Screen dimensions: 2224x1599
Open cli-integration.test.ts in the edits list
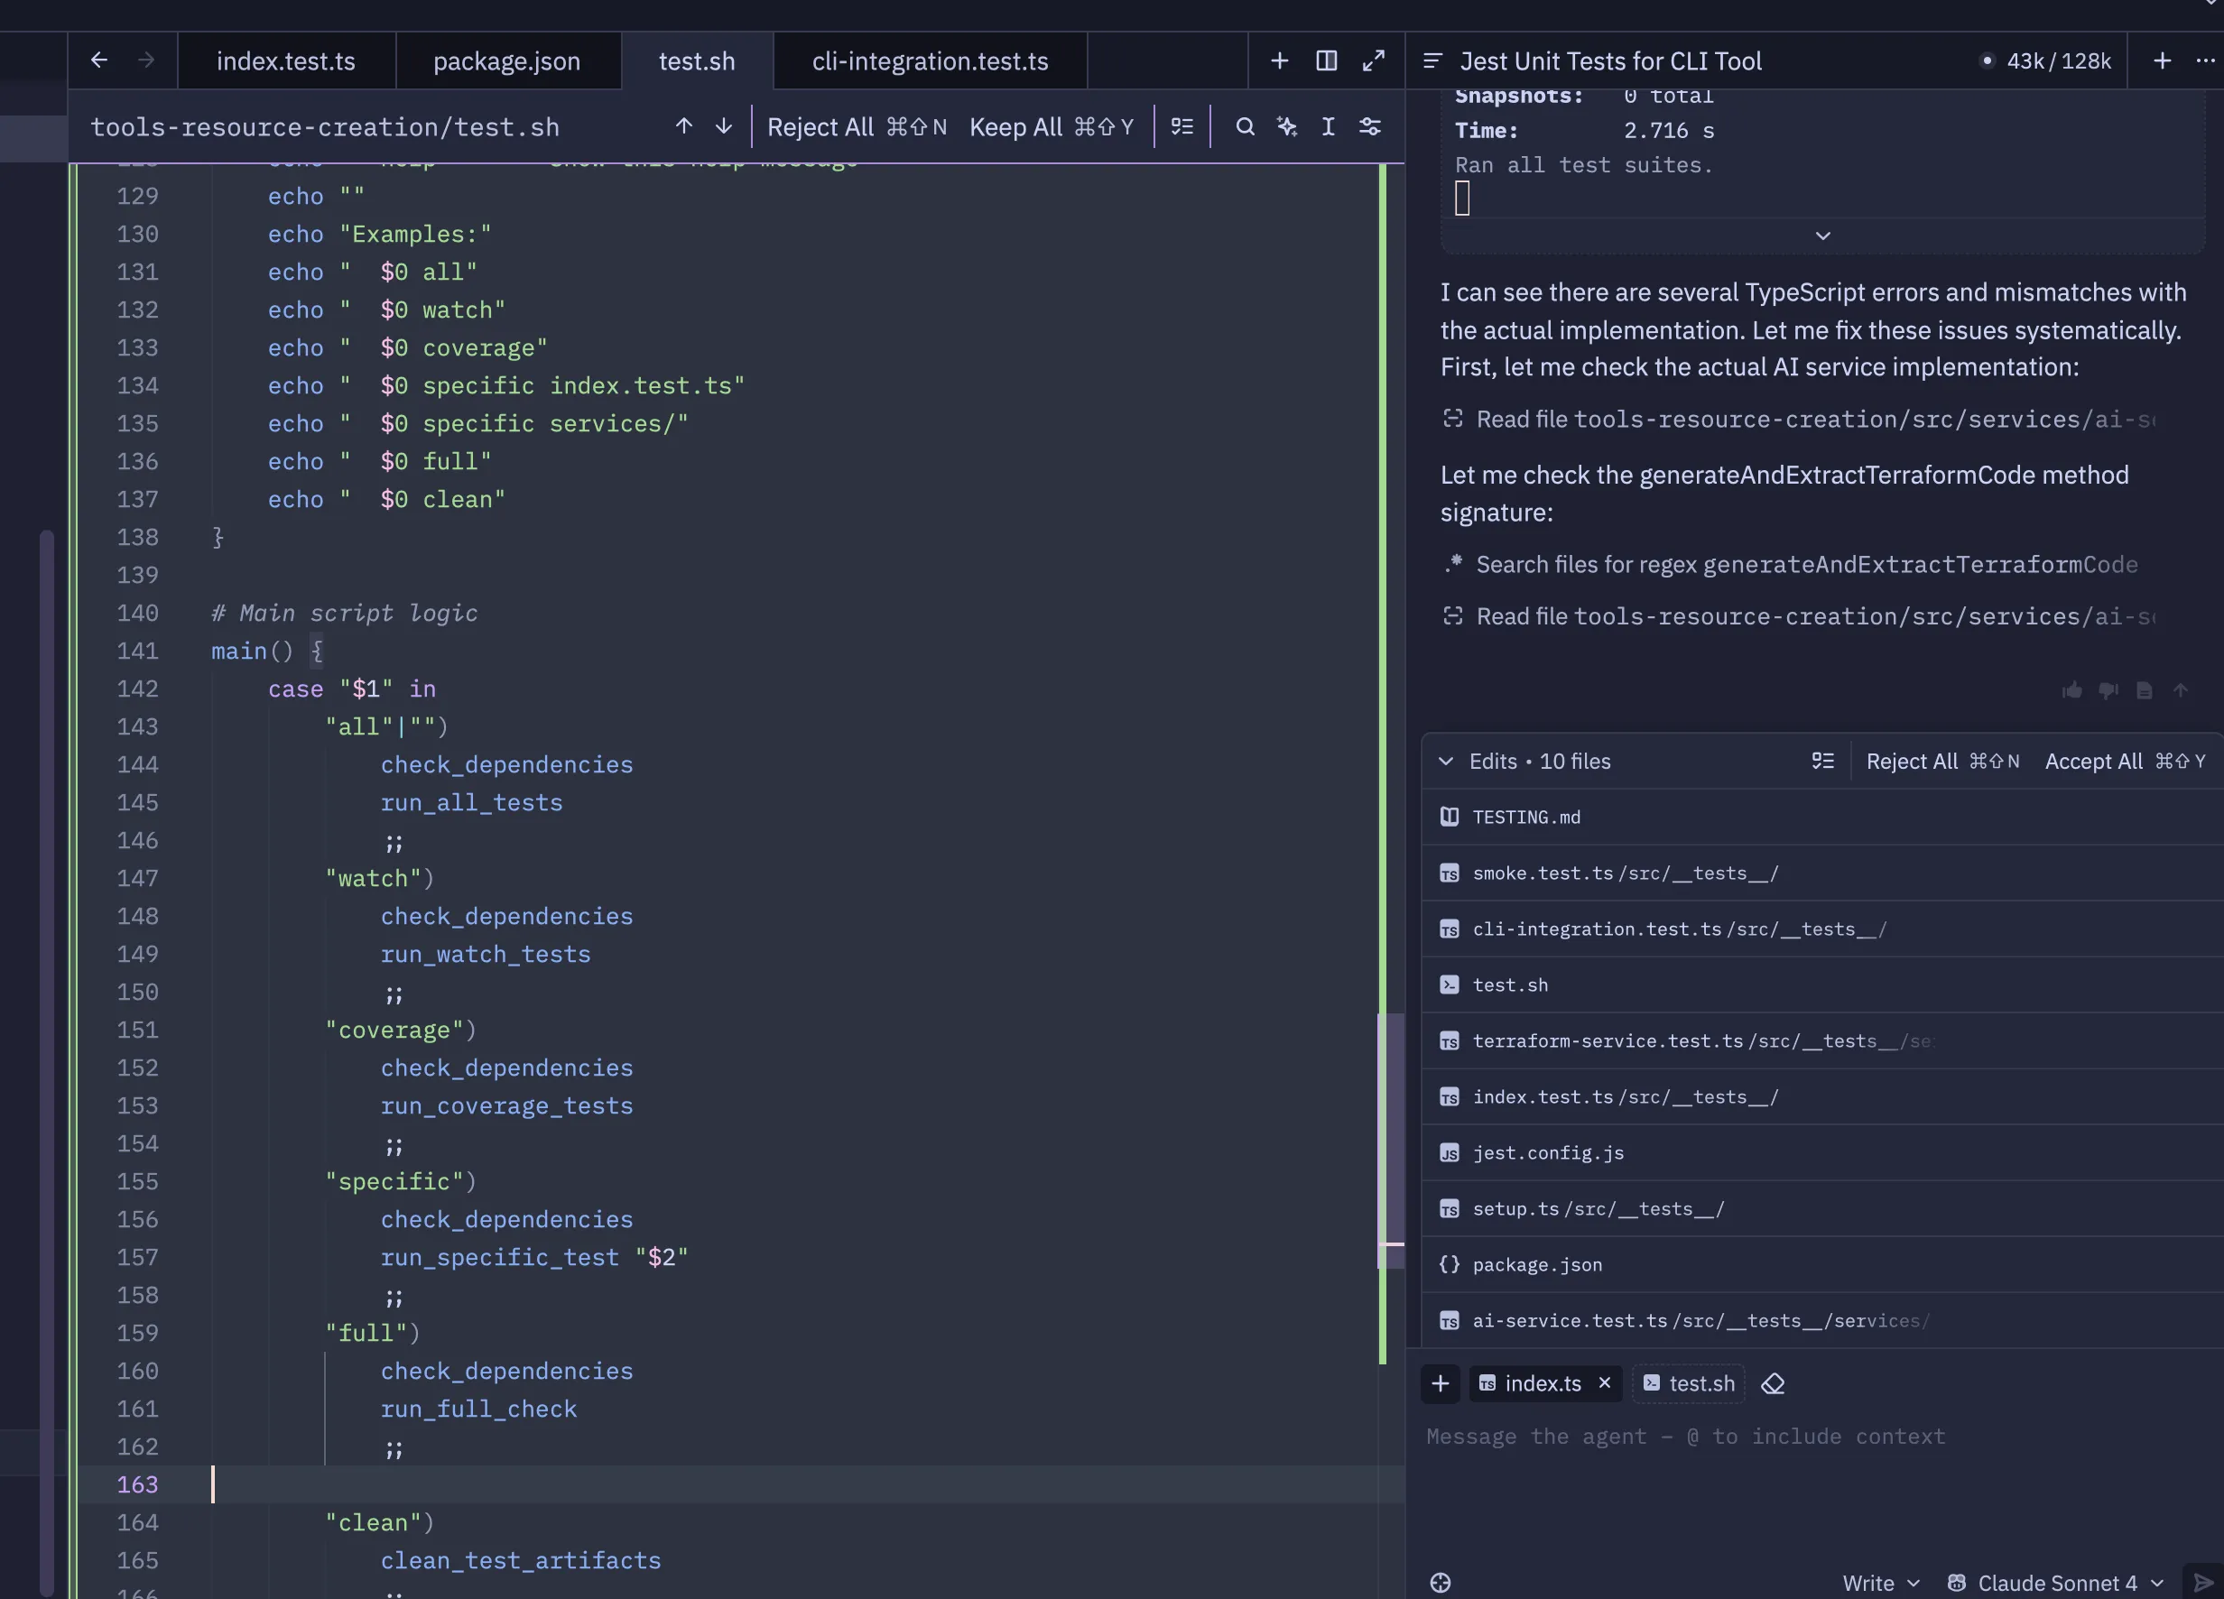[x=1822, y=929]
